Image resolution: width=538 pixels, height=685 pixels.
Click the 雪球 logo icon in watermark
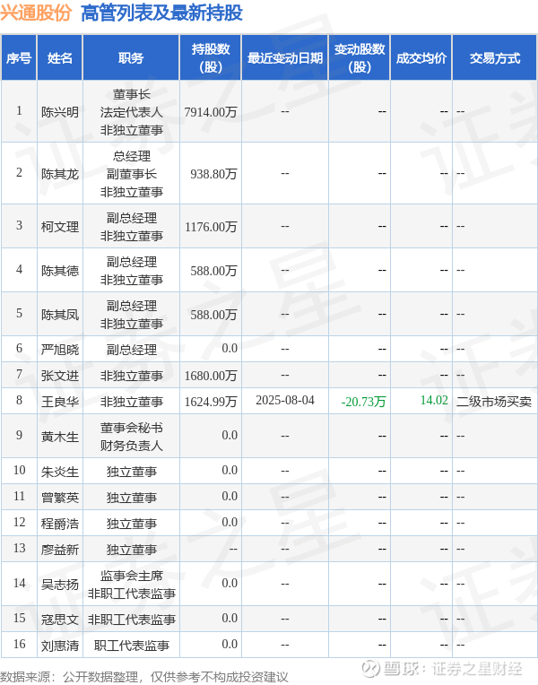pos(370,668)
